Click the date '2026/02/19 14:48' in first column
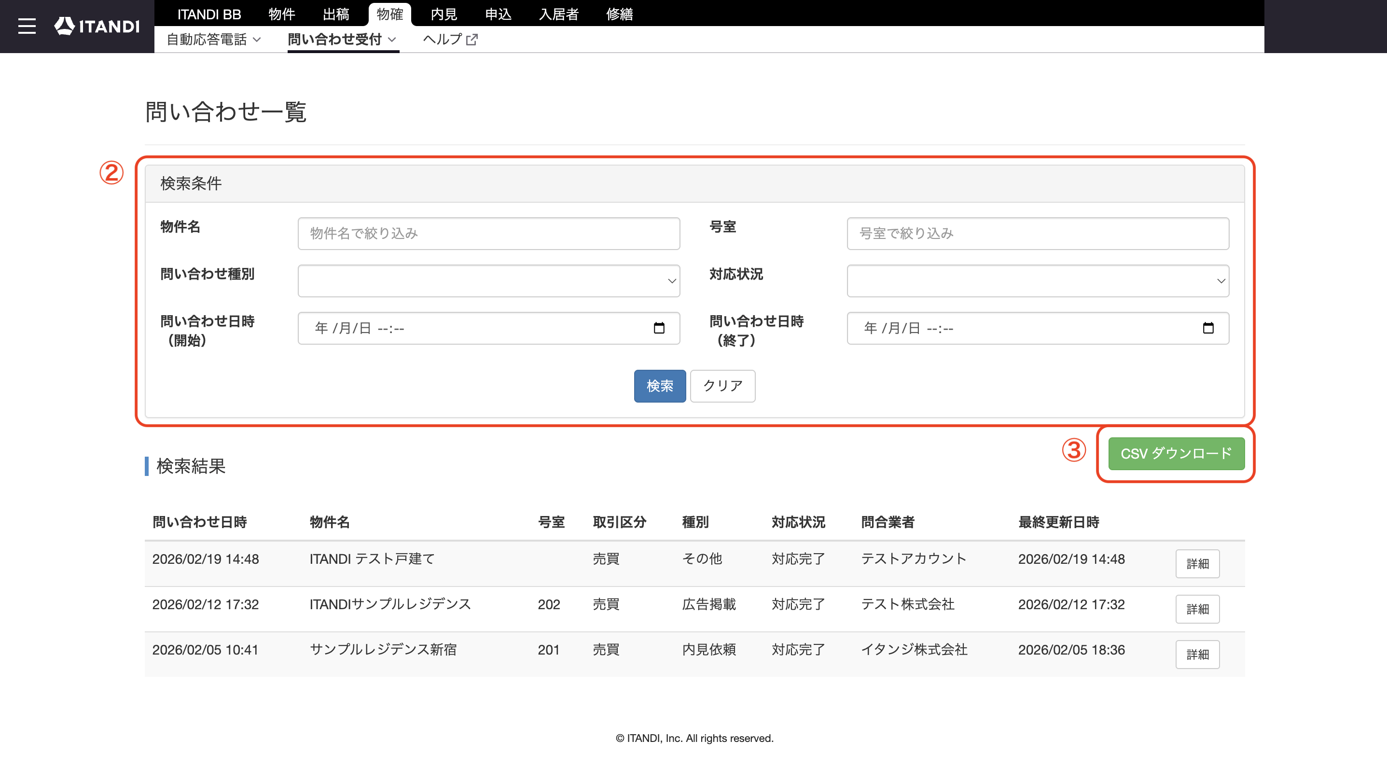 click(206, 559)
